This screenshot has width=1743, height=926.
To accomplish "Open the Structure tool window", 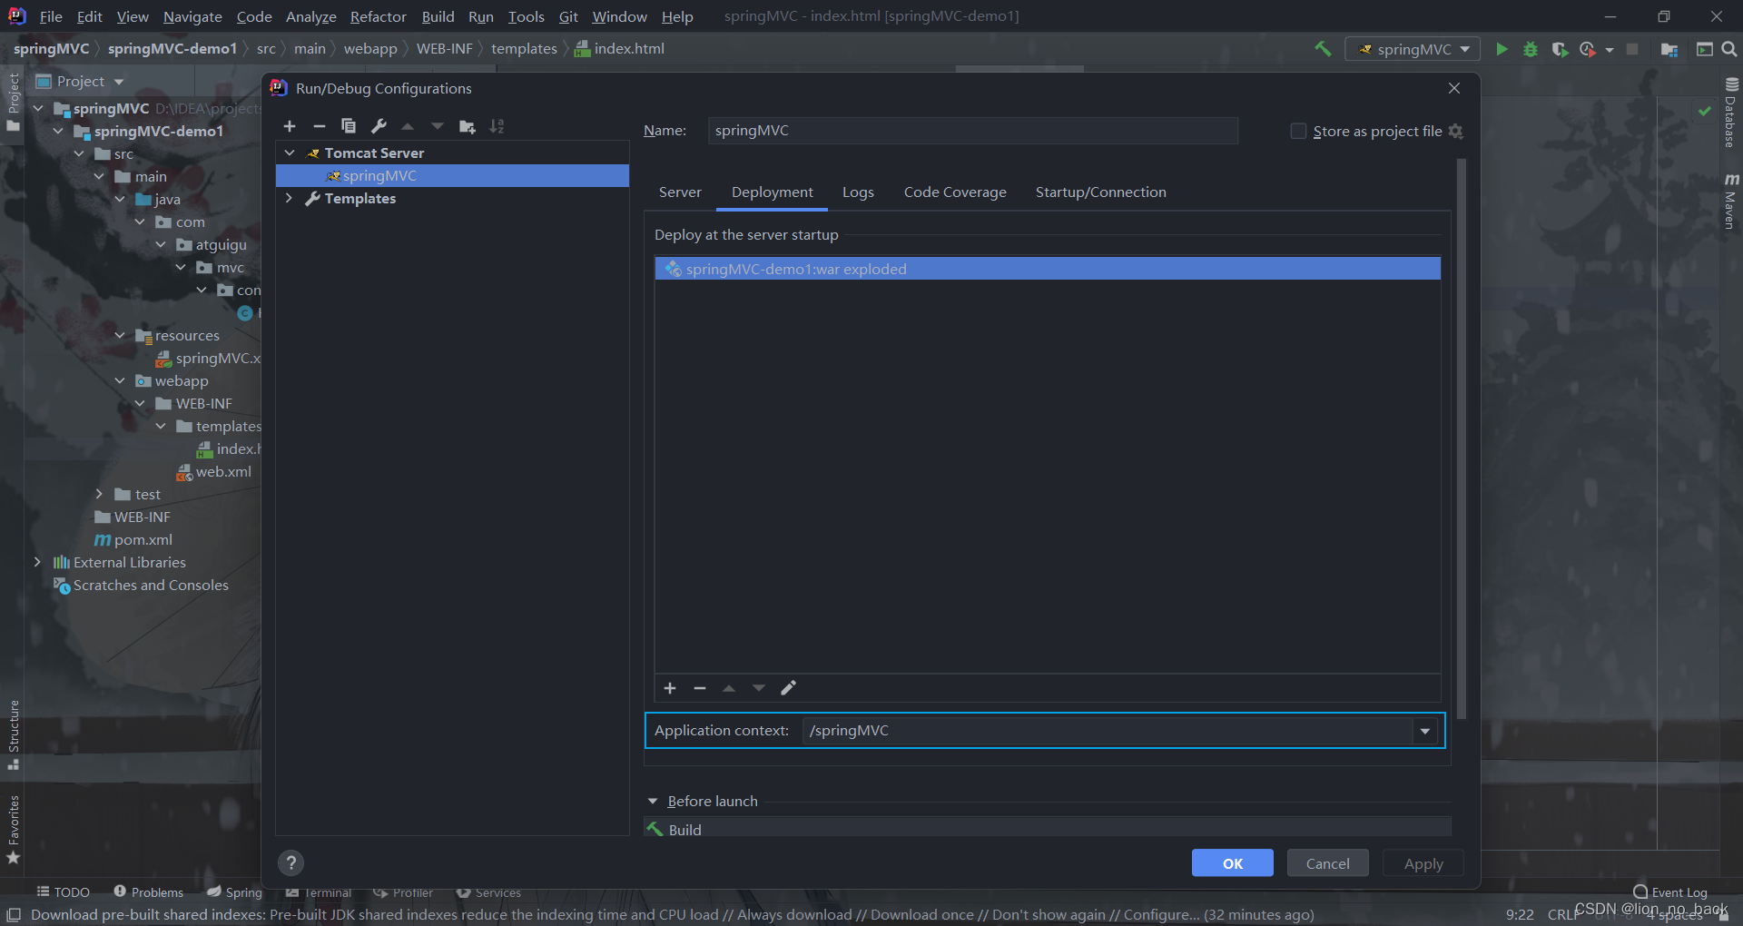I will [x=13, y=734].
